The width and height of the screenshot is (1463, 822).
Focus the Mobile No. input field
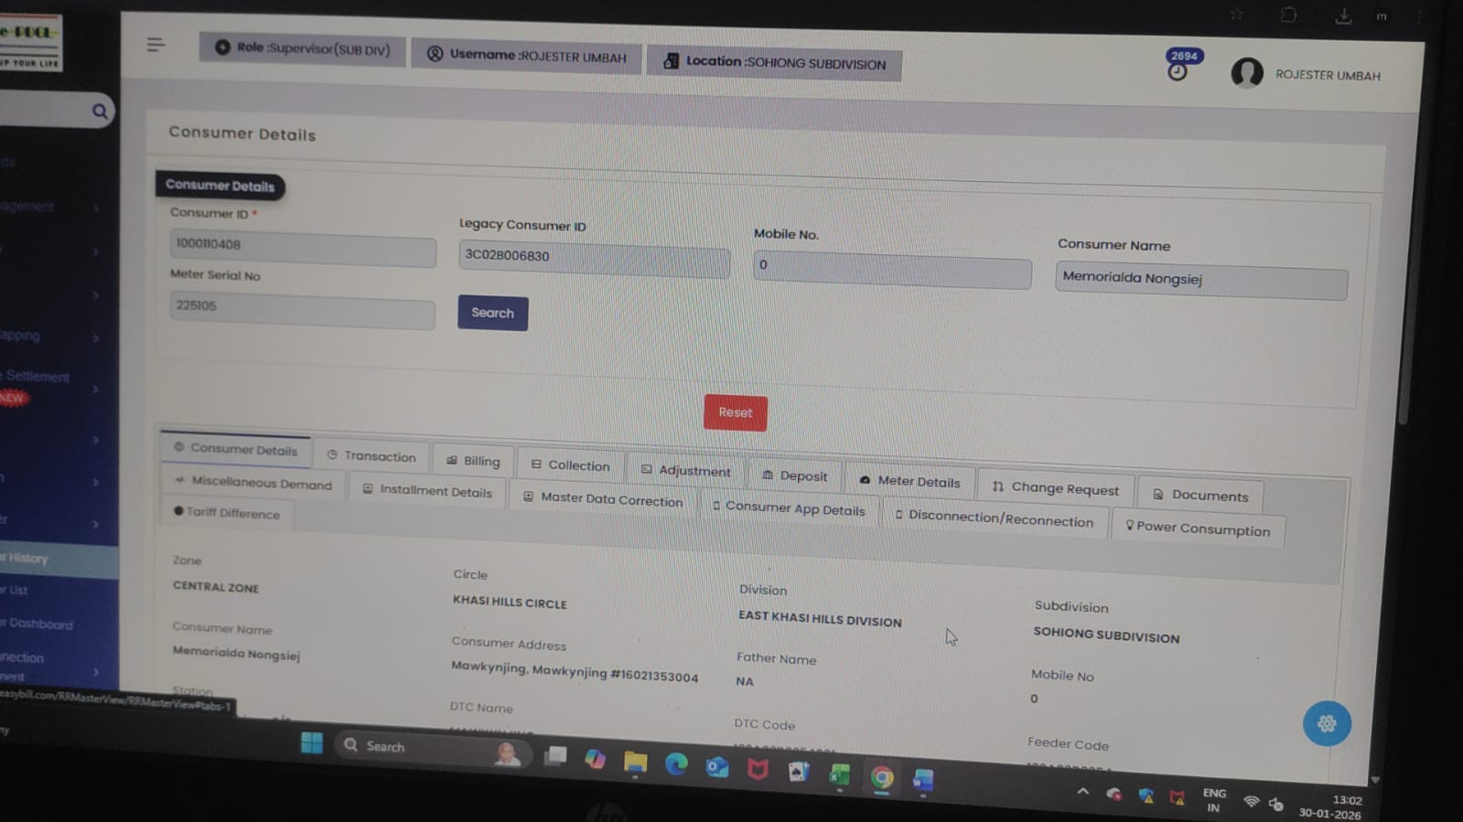892,269
